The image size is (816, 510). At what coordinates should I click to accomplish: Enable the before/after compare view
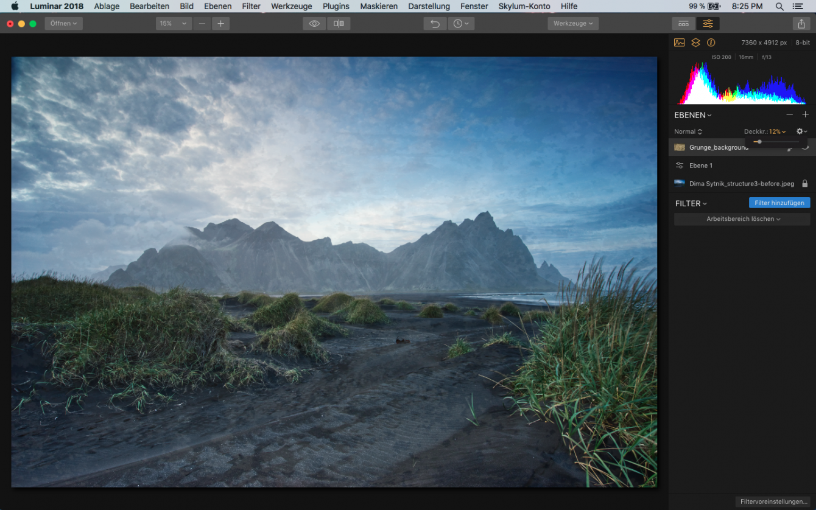coord(339,24)
